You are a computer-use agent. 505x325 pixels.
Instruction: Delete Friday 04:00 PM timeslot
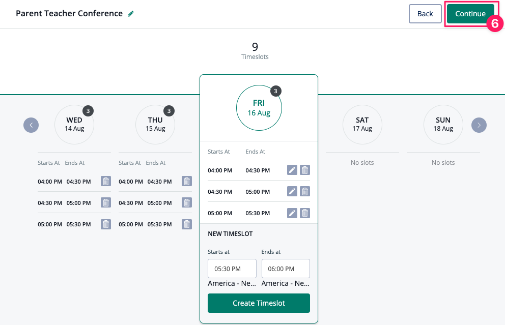coord(304,170)
